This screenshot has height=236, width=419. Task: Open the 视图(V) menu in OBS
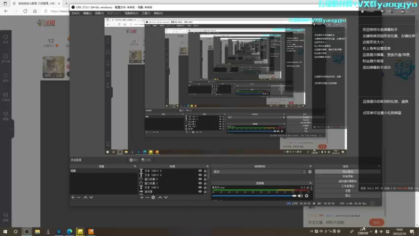point(99,13)
